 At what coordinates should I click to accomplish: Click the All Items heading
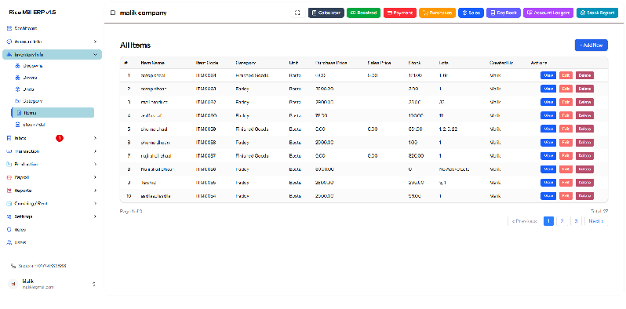(x=136, y=45)
